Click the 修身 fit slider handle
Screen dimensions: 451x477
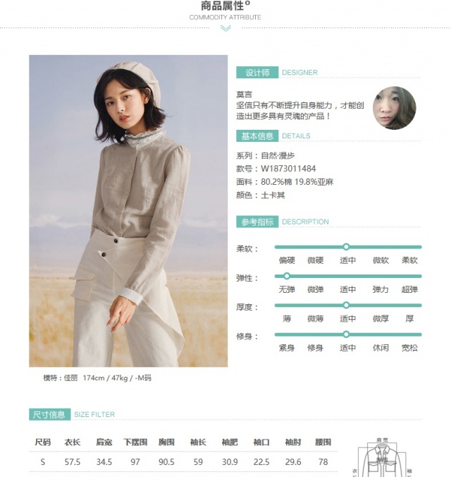(346, 334)
